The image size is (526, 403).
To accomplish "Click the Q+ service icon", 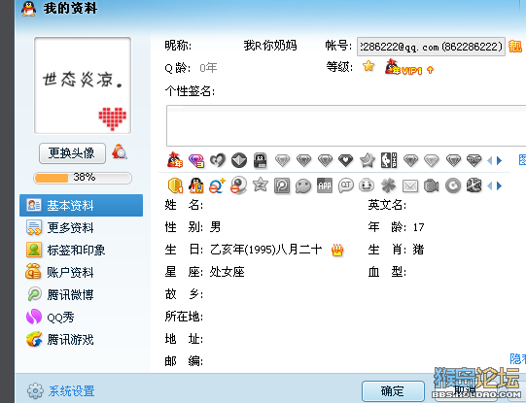I will pyautogui.click(x=218, y=185).
